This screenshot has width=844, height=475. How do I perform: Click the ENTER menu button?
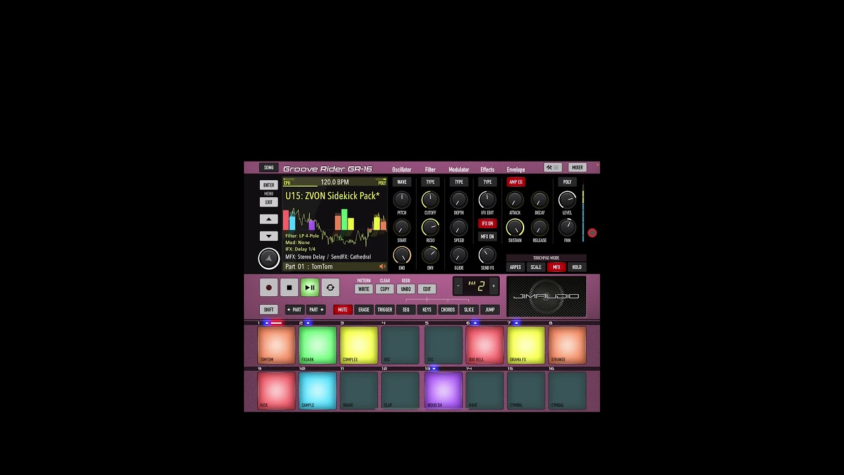click(268, 185)
